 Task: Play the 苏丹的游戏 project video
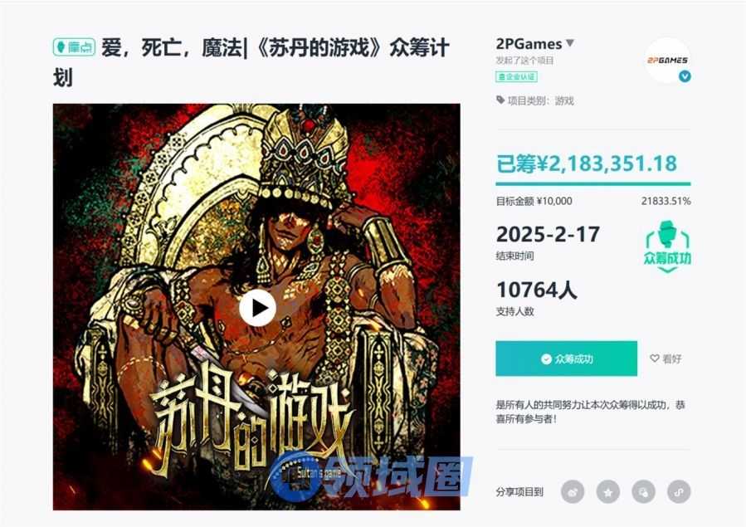(x=257, y=308)
